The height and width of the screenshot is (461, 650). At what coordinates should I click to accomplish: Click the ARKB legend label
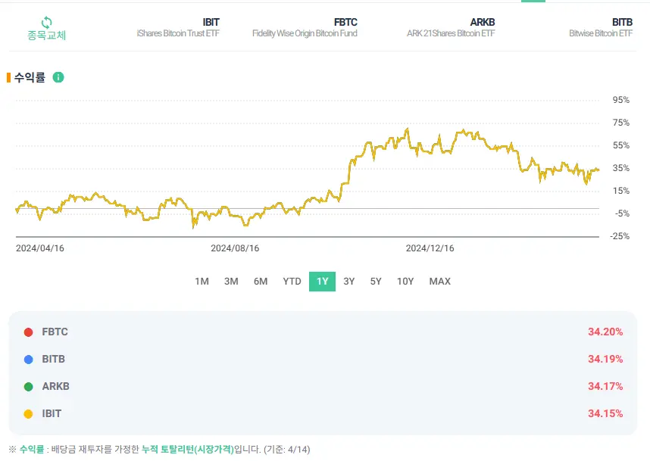click(55, 387)
